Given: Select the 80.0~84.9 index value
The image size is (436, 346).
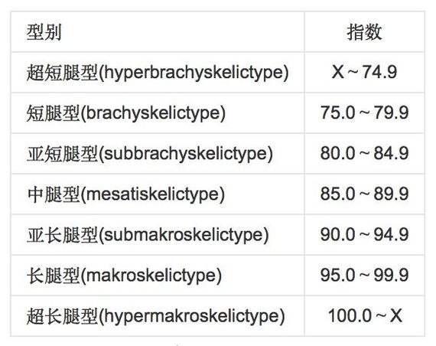Looking at the screenshot, I should [x=364, y=153].
